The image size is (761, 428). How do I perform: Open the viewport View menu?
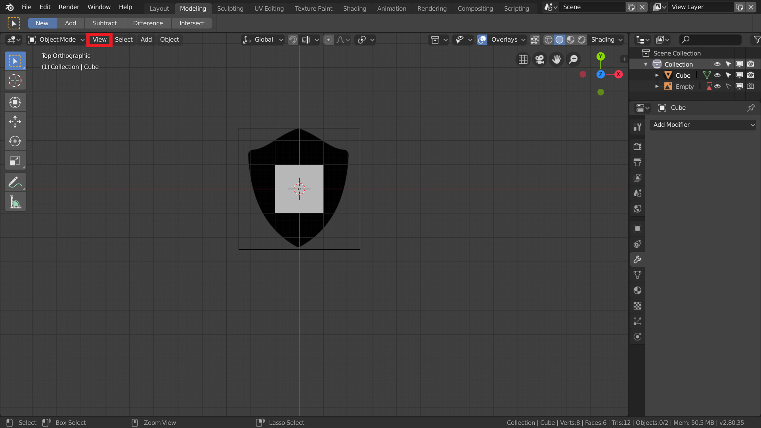tap(99, 40)
